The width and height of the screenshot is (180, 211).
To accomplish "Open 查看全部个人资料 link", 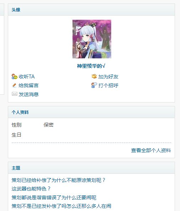I will click(151, 150).
